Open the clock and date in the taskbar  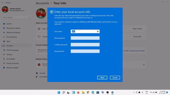(162, 92)
